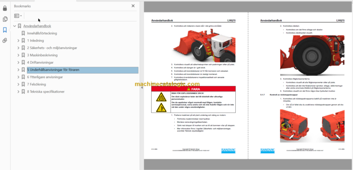Click bookmark icon beside Innehållsförteckning
Image resolution: width=353 pixels, height=170 pixels.
point(23,33)
